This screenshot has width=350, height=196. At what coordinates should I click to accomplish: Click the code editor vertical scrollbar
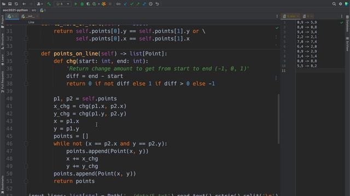point(278,119)
